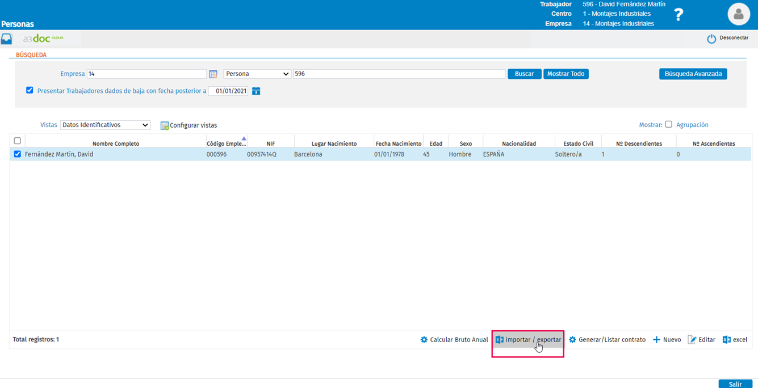Toggle the Presentar Trabajadores dados de baja checkbox

point(30,90)
